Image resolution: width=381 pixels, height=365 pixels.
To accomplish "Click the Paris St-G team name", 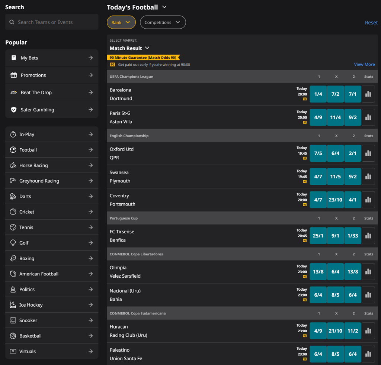I will (x=120, y=113).
